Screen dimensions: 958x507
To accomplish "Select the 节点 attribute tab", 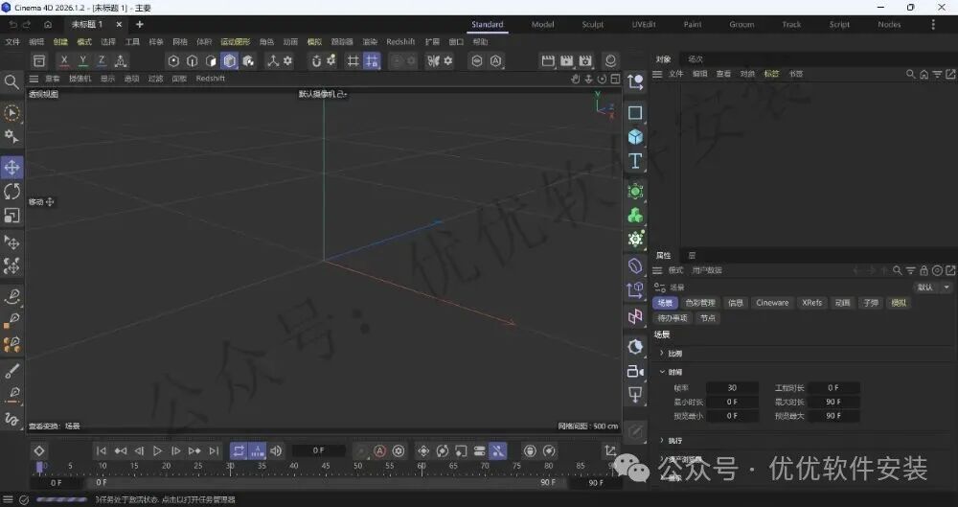I will click(708, 318).
